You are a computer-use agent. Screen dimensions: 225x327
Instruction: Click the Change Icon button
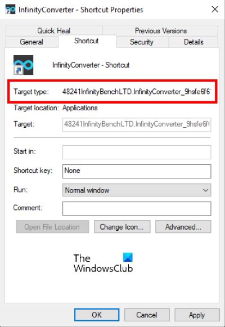(122, 227)
